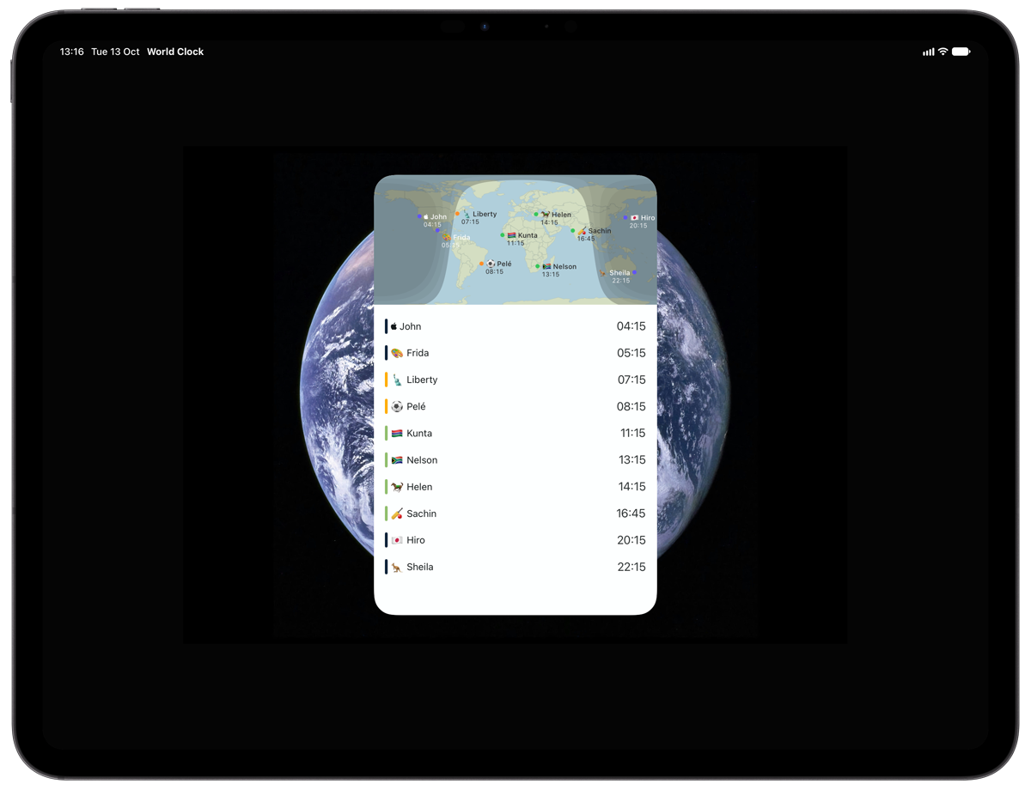Tap the cellular signal bars icon
Image resolution: width=1031 pixels, height=790 pixels.
(x=928, y=52)
